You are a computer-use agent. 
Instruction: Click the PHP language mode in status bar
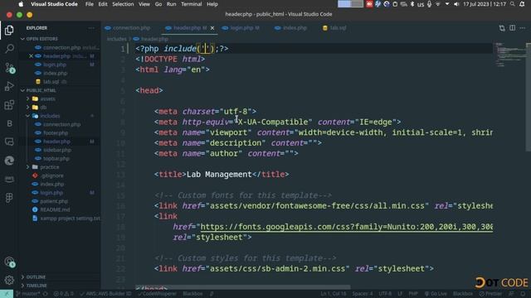[x=413, y=294]
